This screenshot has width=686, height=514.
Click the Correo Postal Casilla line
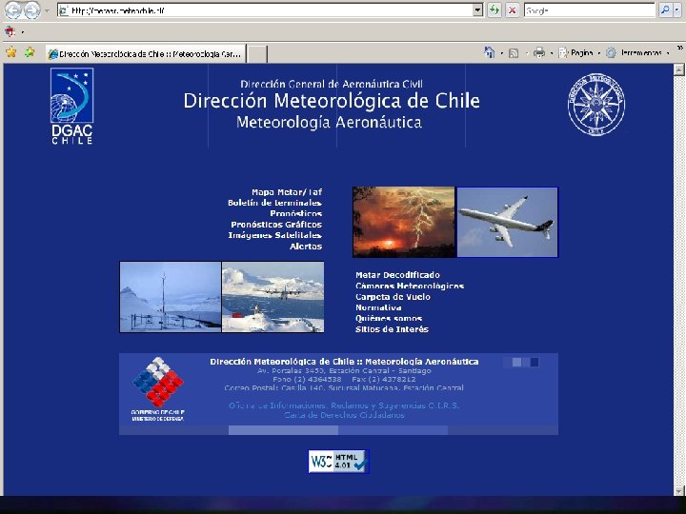pos(344,387)
